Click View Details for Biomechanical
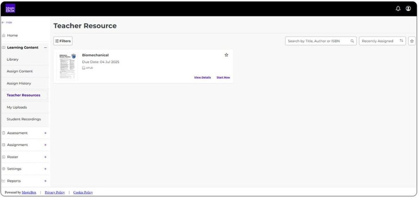 pyautogui.click(x=202, y=78)
